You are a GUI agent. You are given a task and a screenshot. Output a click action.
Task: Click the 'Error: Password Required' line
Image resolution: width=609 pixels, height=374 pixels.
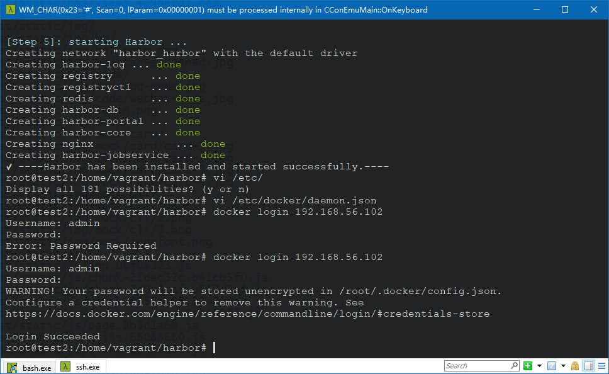pos(81,246)
